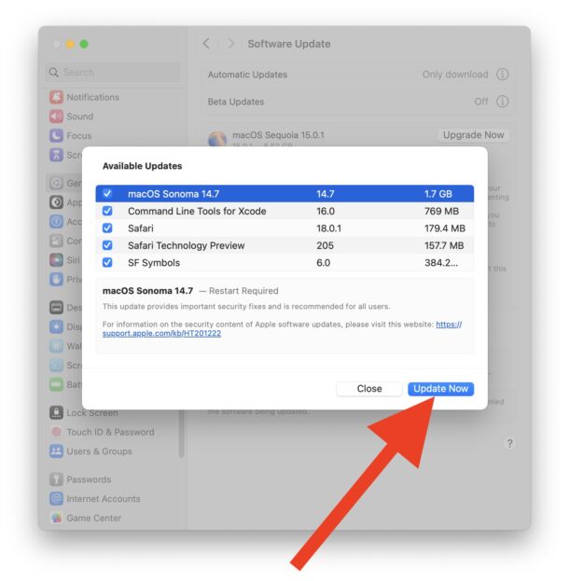Image resolution: width=569 pixels, height=581 pixels.
Task: Click the Beta Updates Off value
Action: (x=481, y=101)
